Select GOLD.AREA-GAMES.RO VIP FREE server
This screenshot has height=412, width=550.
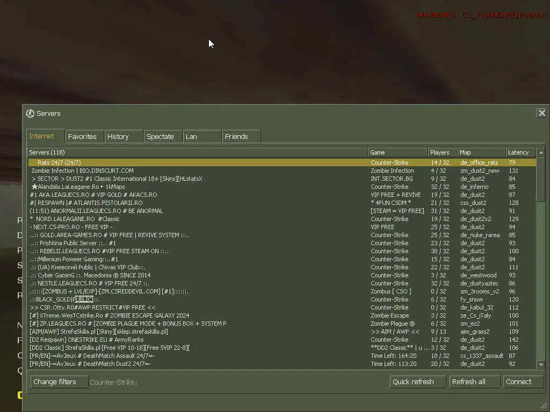pyautogui.click(x=282, y=235)
